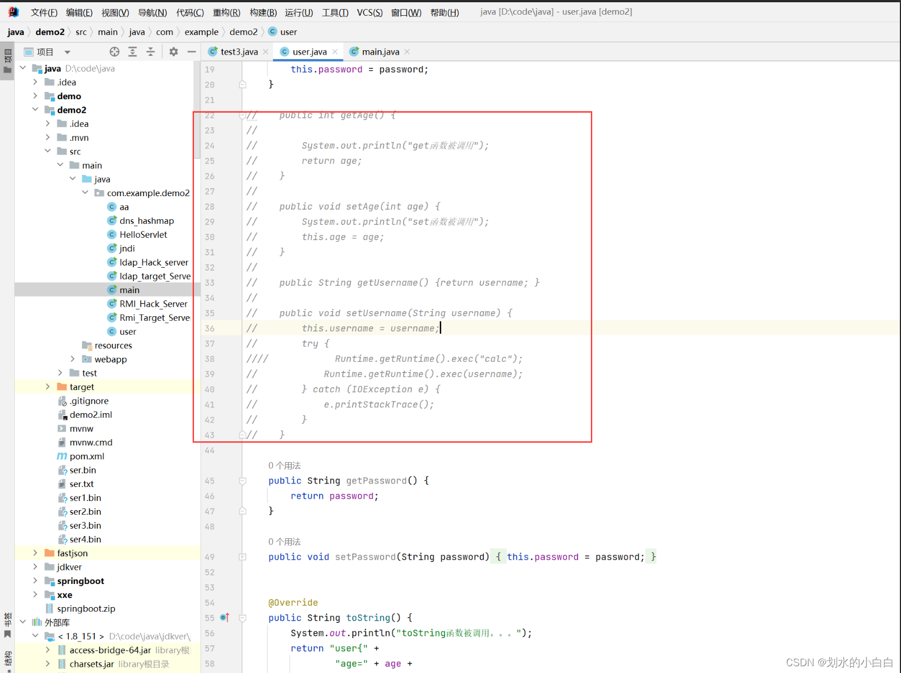
Task: Click the expand all icon in project toolbar
Action: [x=132, y=52]
